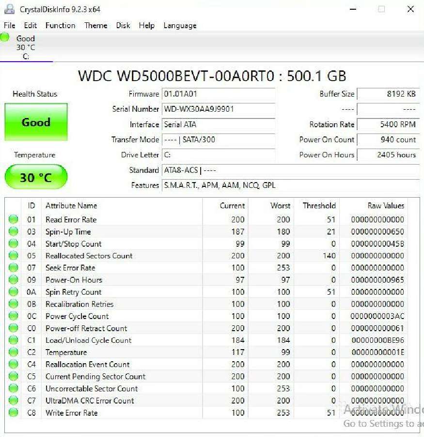Click the Firmware field 01.01A01
The image size is (424, 437).
(219, 94)
